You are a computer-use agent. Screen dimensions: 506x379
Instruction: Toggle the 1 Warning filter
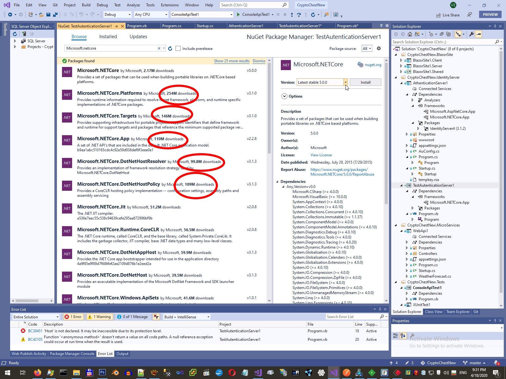[99, 317]
